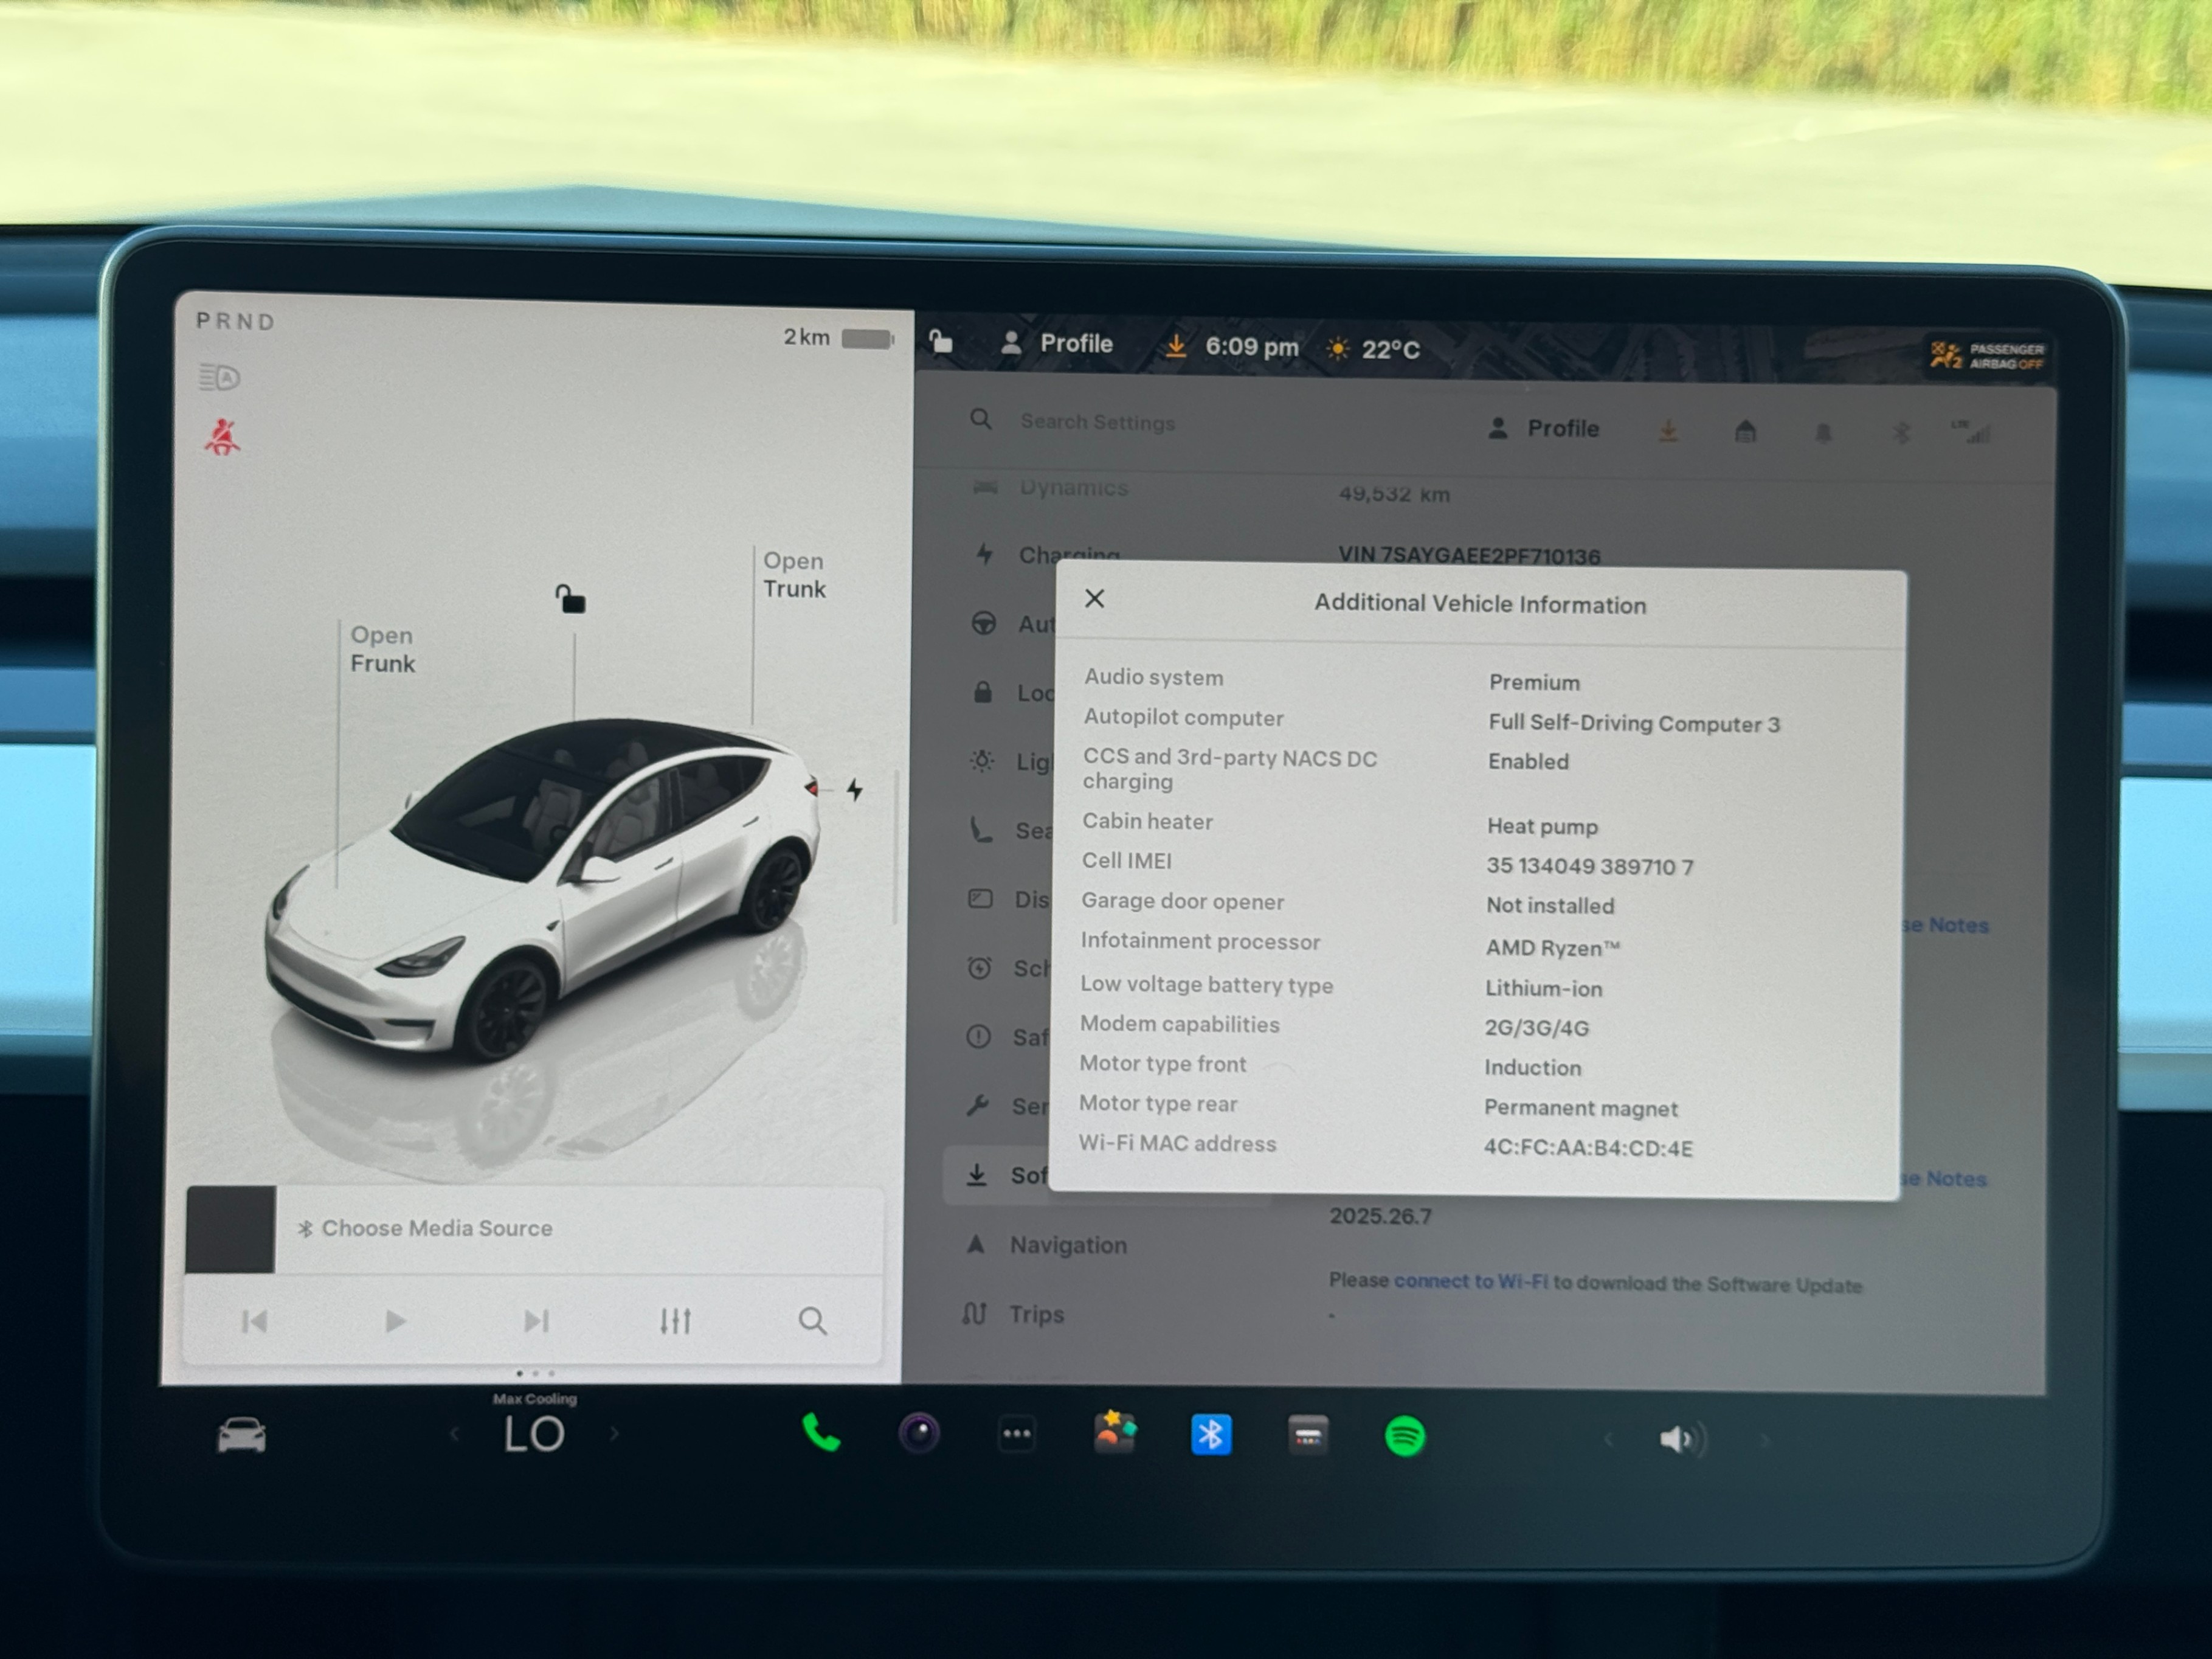Launch the Spotify app
The image size is (2212, 1659).
coord(1404,1437)
